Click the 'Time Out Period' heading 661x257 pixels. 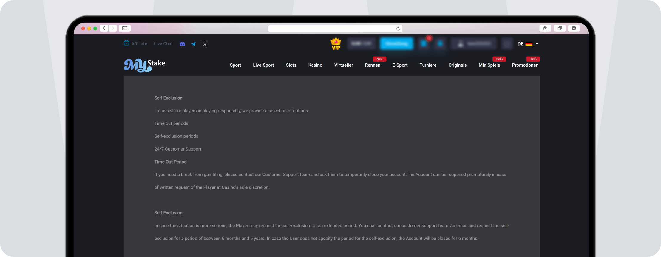coord(170,162)
